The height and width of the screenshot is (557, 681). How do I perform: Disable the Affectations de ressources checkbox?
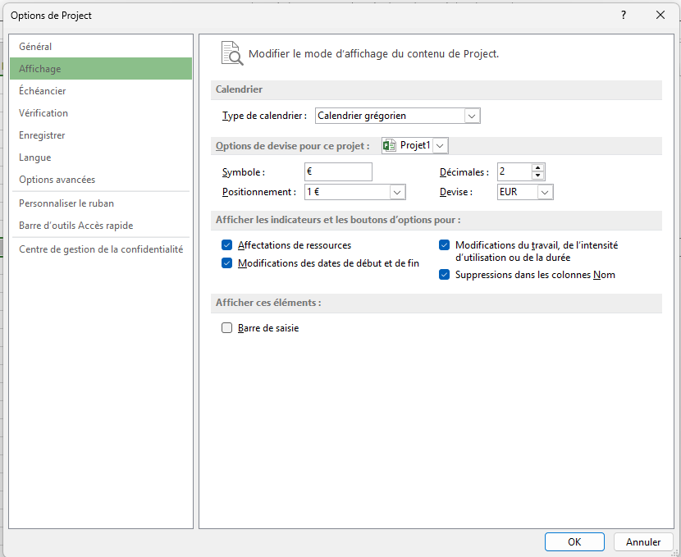(x=226, y=244)
